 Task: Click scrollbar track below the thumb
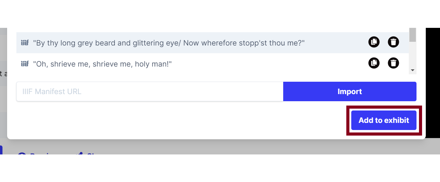pos(412,54)
